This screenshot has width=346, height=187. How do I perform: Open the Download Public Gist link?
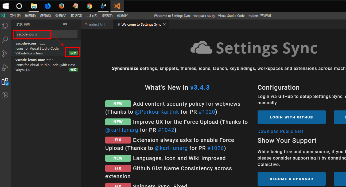coord(280,131)
